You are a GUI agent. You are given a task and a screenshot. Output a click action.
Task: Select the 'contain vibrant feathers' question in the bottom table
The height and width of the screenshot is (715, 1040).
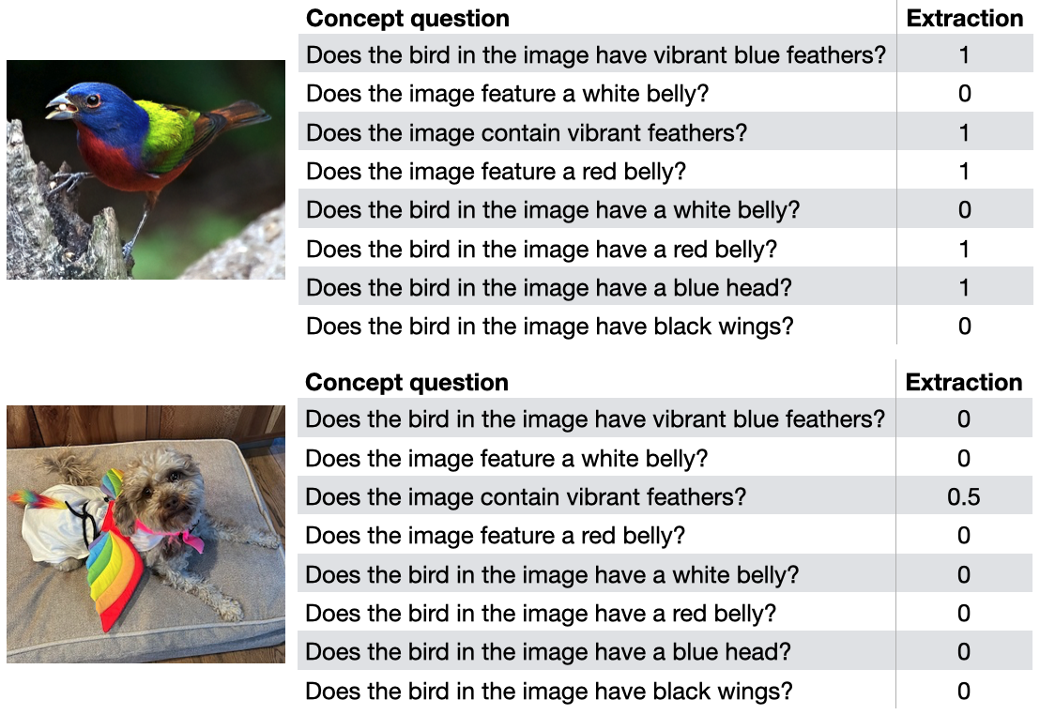coord(526,497)
